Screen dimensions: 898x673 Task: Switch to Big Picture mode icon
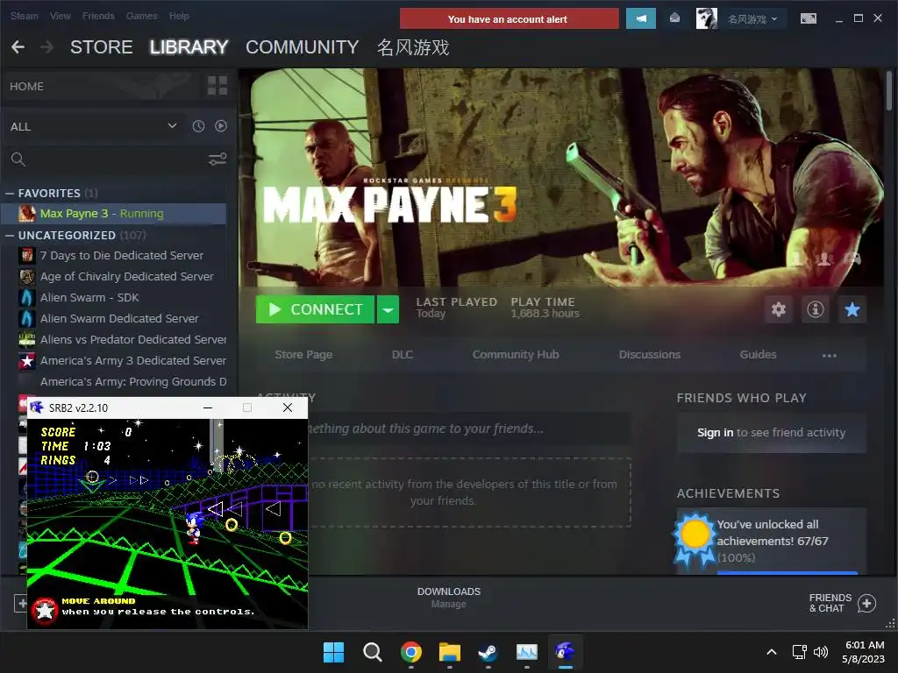pyautogui.click(x=808, y=18)
